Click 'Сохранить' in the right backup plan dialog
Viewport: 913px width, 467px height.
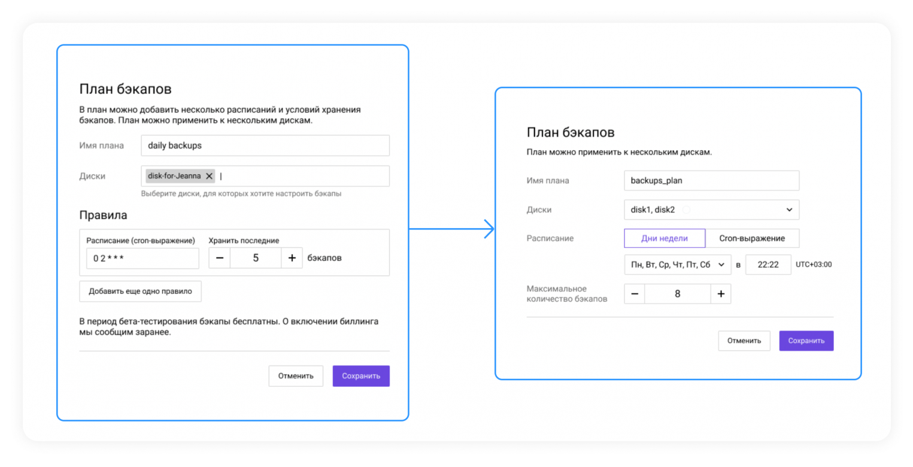(x=806, y=341)
